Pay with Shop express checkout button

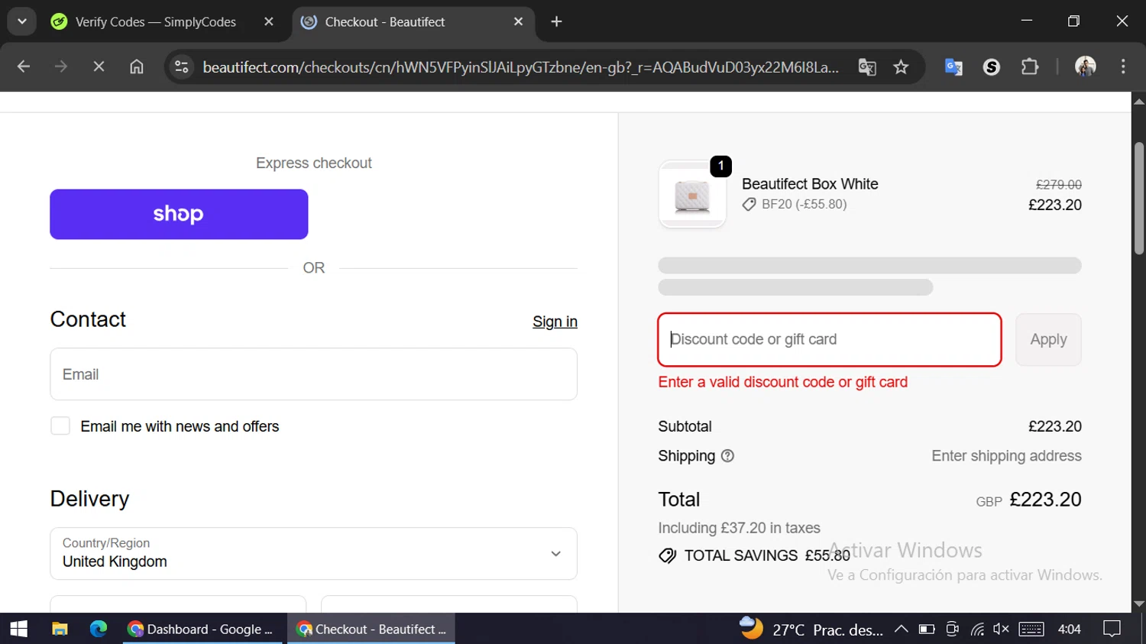point(179,214)
